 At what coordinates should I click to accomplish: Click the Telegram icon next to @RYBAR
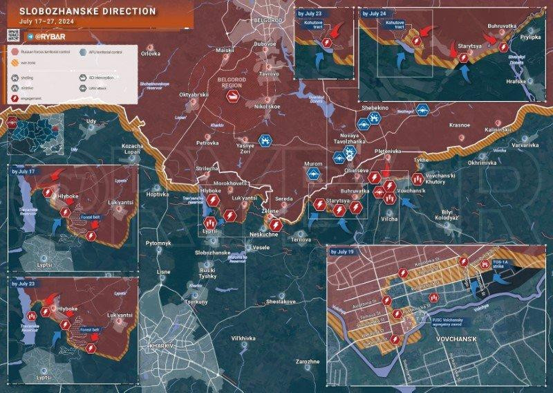pos(30,37)
